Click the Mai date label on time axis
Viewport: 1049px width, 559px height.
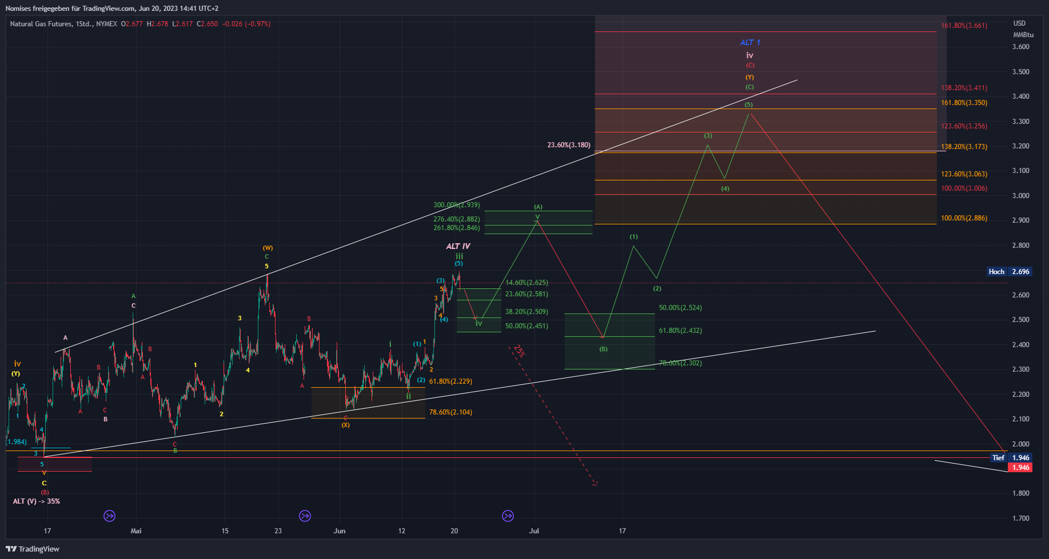click(136, 531)
